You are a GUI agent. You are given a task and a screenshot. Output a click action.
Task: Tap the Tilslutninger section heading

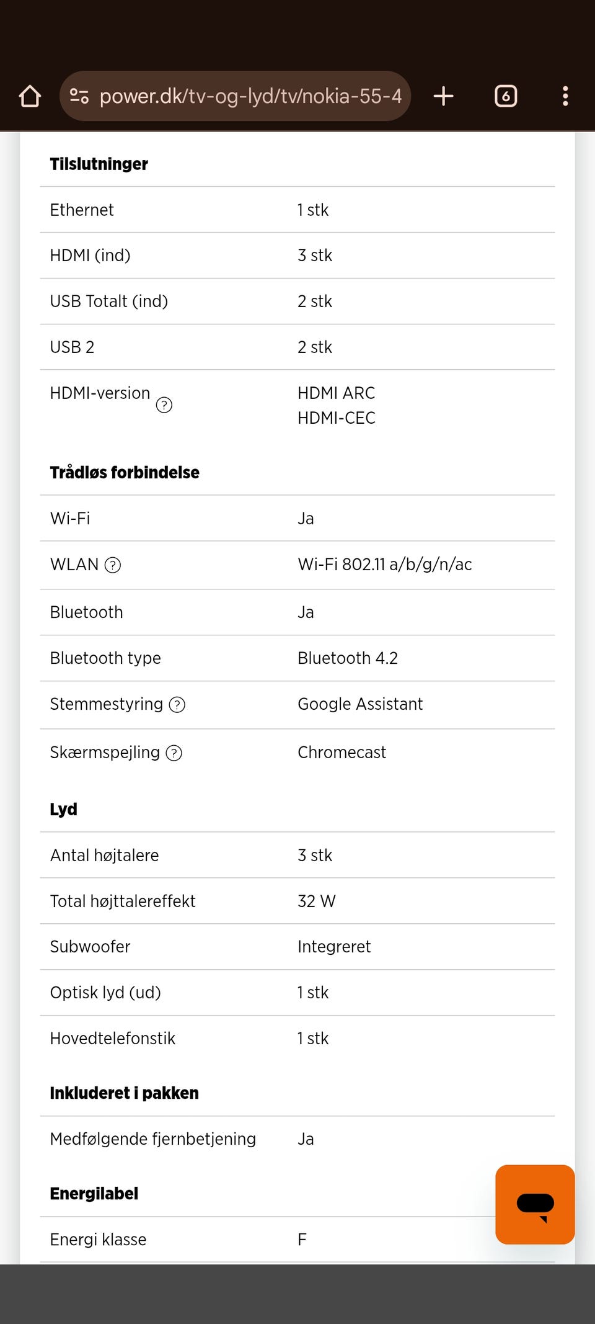99,164
